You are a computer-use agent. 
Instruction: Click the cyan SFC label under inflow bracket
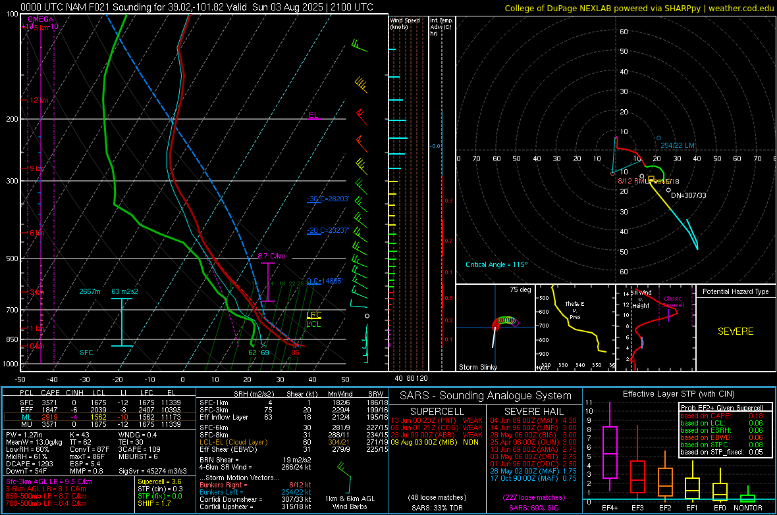tap(86, 353)
